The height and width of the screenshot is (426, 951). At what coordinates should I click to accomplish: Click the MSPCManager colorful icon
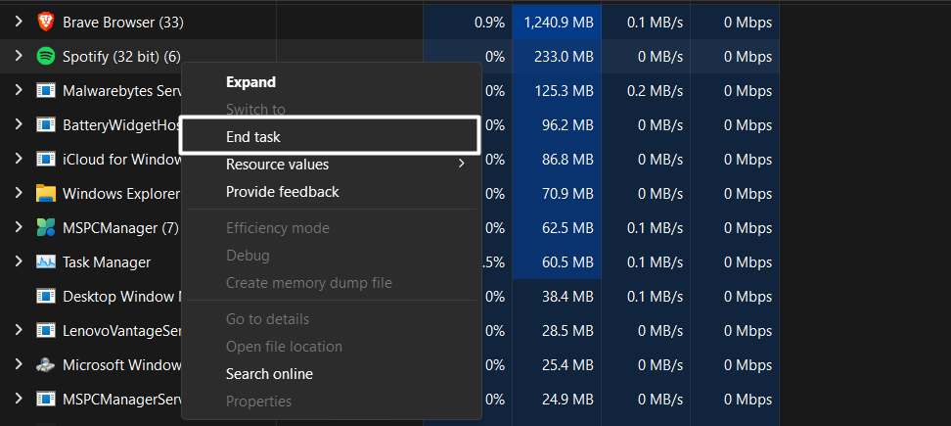point(45,227)
